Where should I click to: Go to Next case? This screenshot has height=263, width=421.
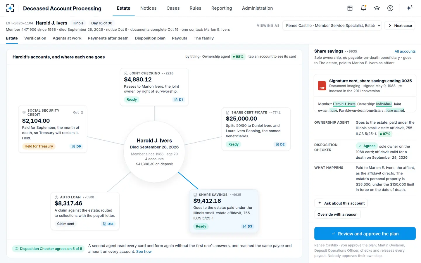click(400, 25)
